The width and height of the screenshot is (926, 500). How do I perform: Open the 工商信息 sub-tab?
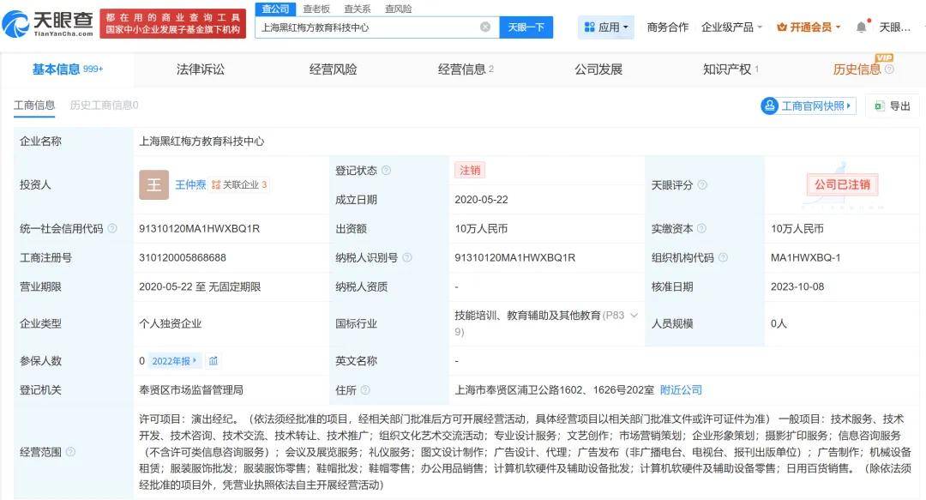pos(34,105)
